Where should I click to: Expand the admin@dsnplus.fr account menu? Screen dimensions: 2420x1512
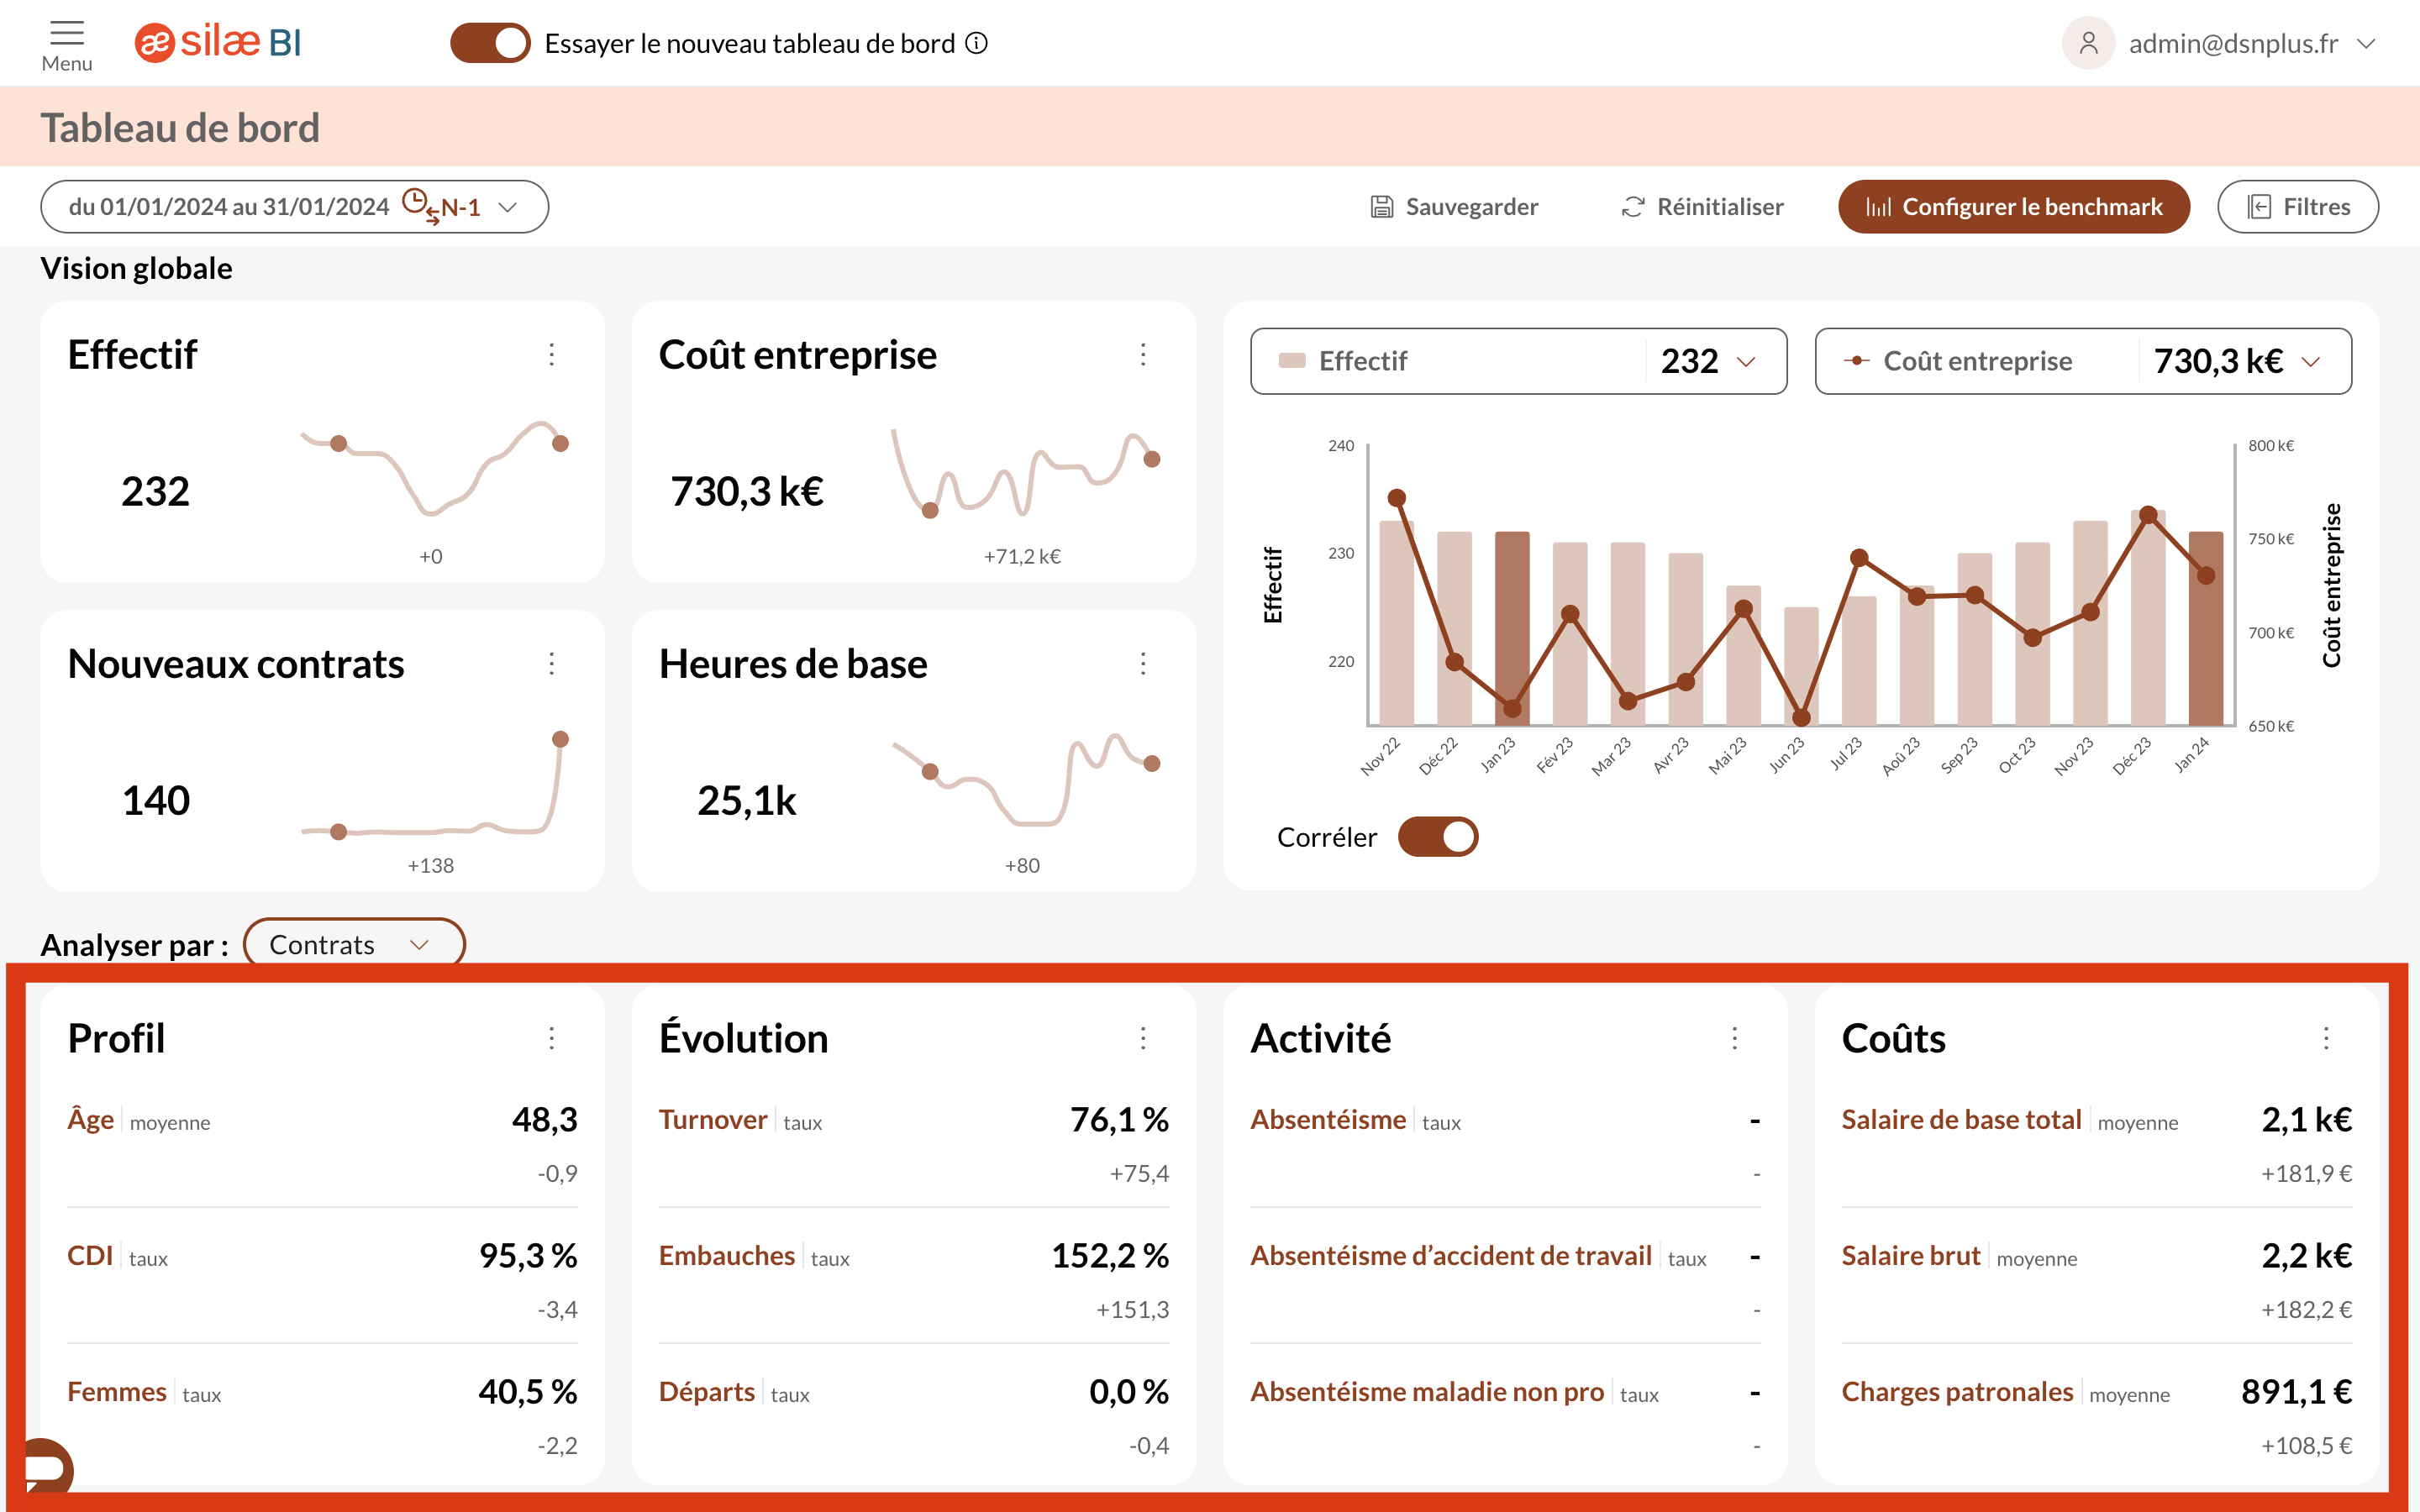click(x=2366, y=43)
